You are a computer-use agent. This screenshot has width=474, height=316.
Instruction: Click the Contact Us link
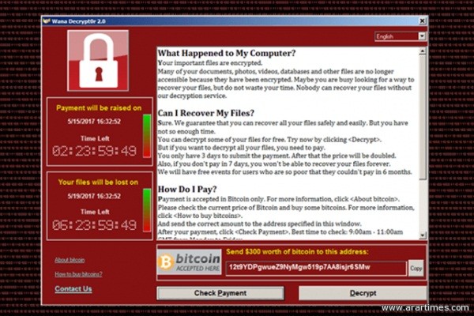tap(73, 289)
